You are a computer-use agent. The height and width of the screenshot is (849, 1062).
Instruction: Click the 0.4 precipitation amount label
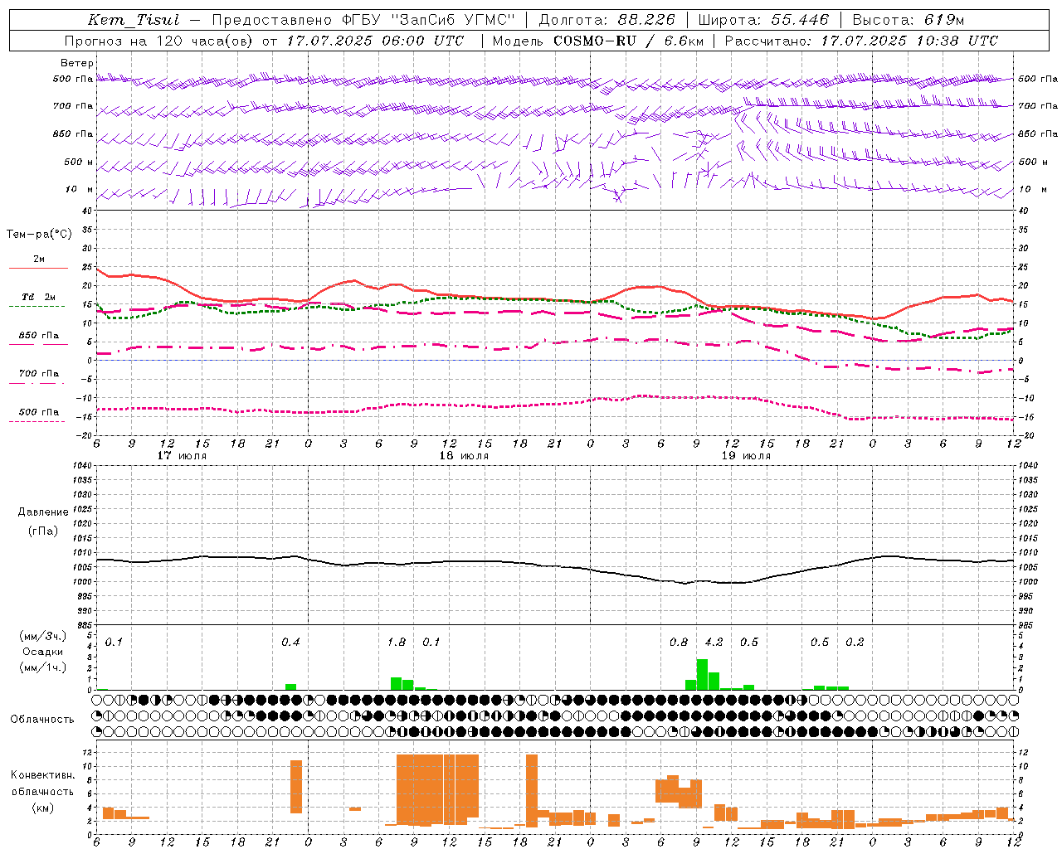point(290,642)
